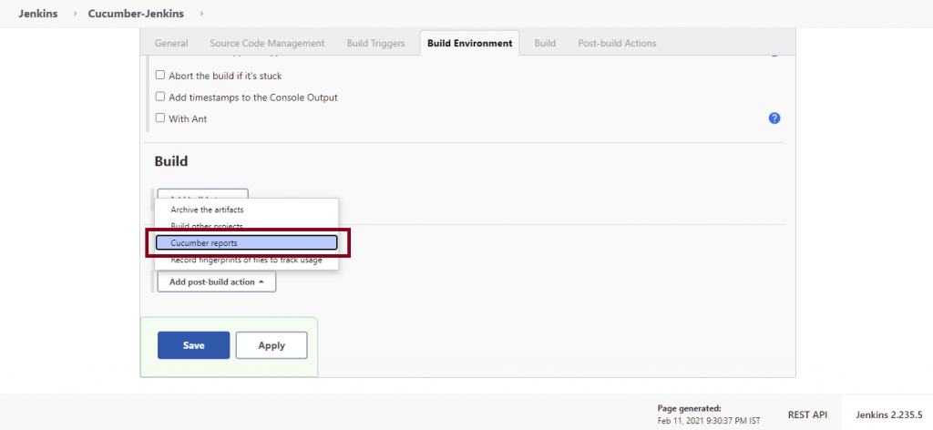The width and height of the screenshot is (933, 430).
Task: Go to the Build Triggers tab
Action: [376, 43]
